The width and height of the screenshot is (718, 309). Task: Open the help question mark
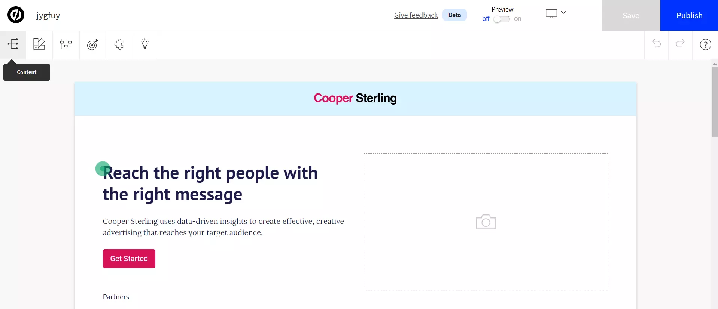point(705,45)
